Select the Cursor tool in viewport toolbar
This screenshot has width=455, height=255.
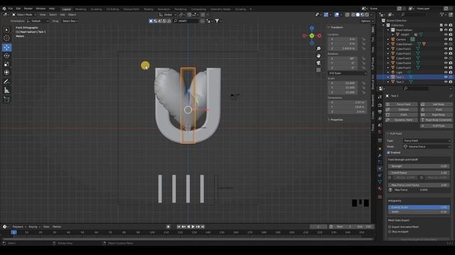tap(6, 38)
